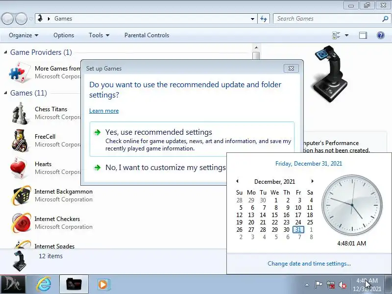Open the Chess Titans game icon
This screenshot has height=294, width=392.
click(x=20, y=114)
